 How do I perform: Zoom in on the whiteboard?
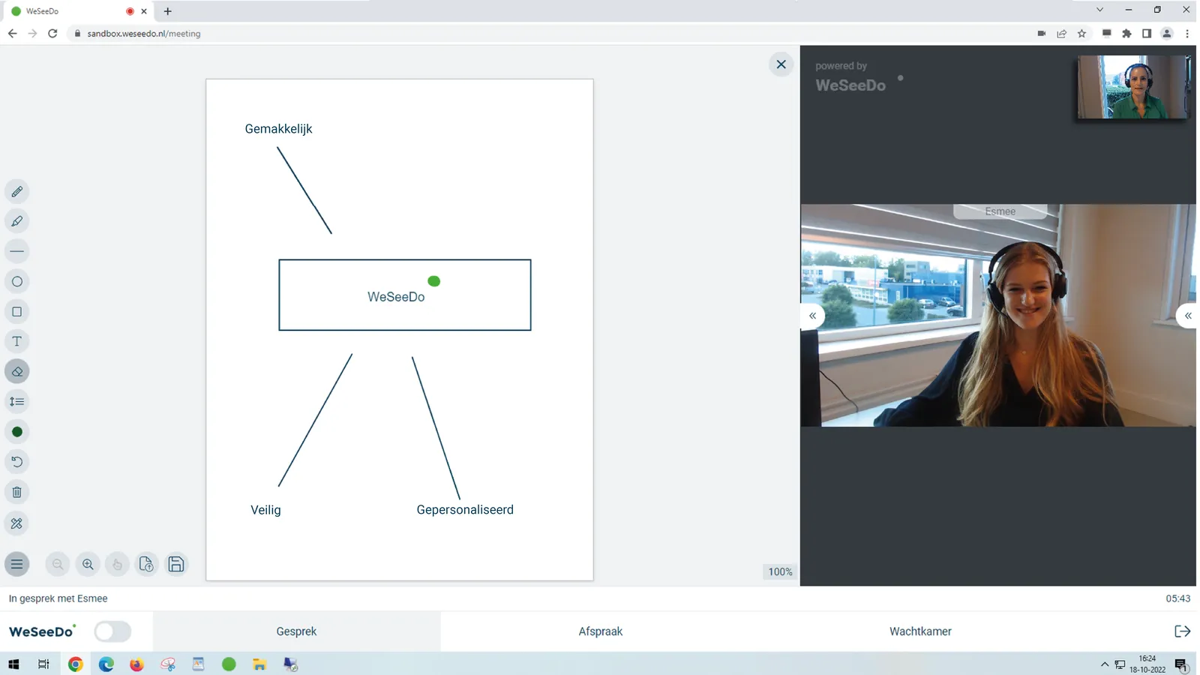coord(88,564)
